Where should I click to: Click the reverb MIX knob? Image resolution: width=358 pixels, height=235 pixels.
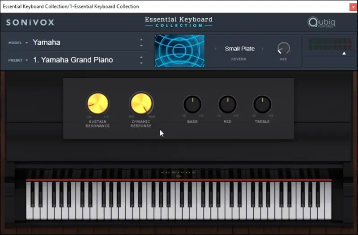tap(284, 48)
